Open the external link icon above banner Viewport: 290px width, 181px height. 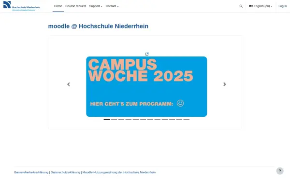(x=147, y=54)
